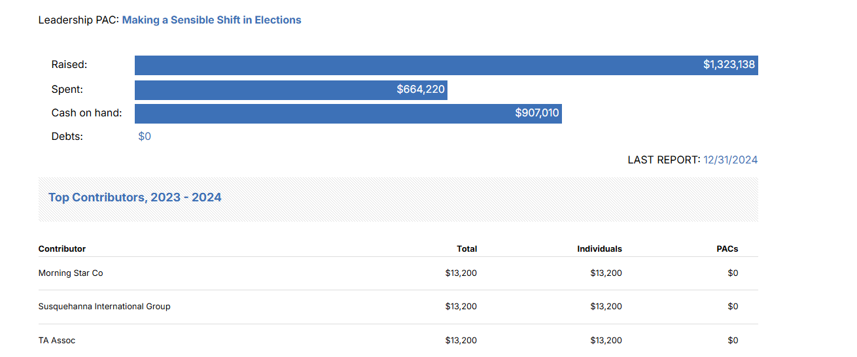Click the "Raised:" label
This screenshot has width=857, height=357.
pos(69,65)
